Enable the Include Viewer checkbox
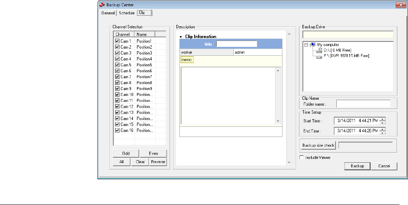408x205 pixels. [302, 157]
